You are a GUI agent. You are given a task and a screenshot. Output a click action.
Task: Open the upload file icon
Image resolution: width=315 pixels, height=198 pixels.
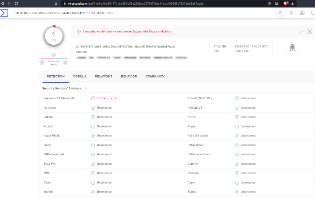click(291, 13)
